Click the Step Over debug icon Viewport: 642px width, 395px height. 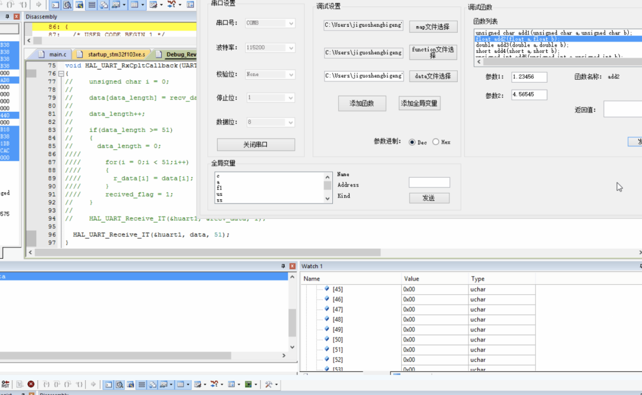(56, 385)
